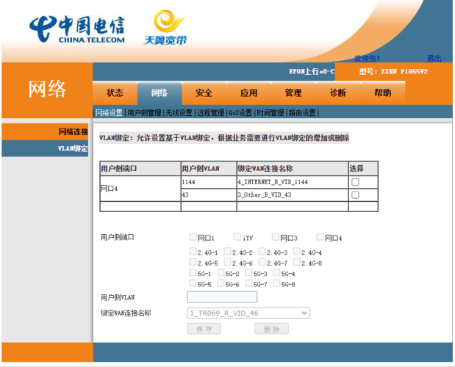455x367 pixels.
Task: Open 时间管理 submenu
Action: coord(271,113)
